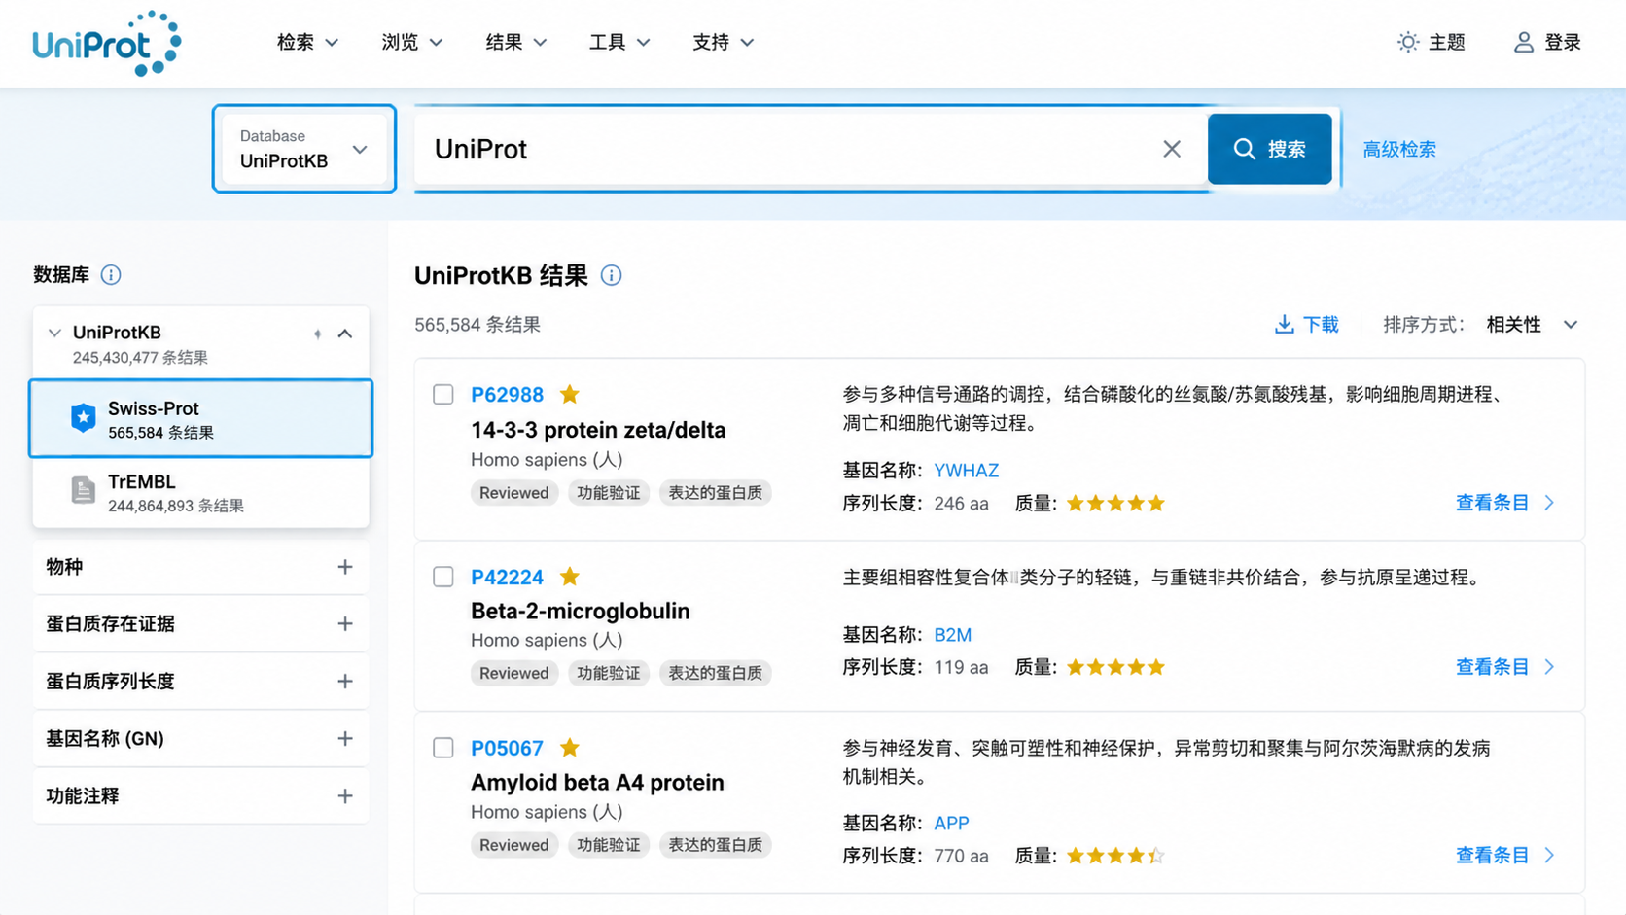The height and width of the screenshot is (915, 1626).
Task: Open accession link P62988
Action: tap(507, 394)
